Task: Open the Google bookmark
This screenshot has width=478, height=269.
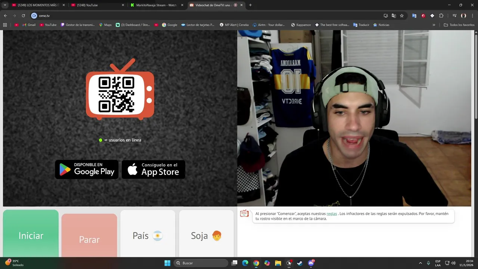Action: pos(170,25)
